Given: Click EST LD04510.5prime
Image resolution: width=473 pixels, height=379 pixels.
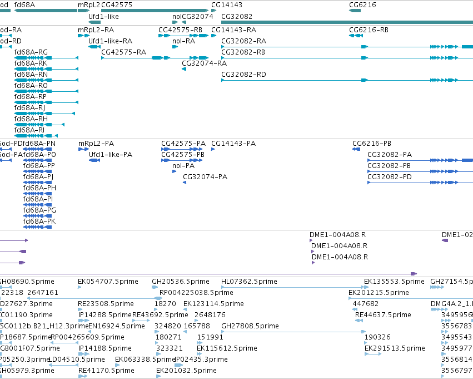Looking at the screenshot, I should click(77, 360).
